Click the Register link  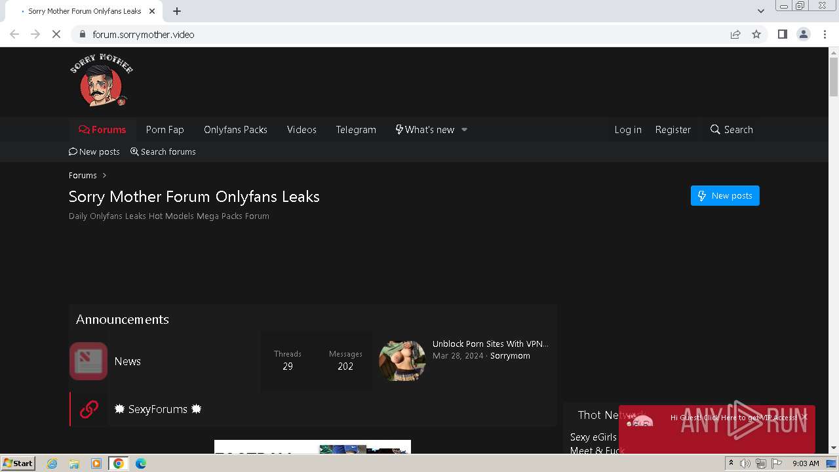pyautogui.click(x=673, y=130)
